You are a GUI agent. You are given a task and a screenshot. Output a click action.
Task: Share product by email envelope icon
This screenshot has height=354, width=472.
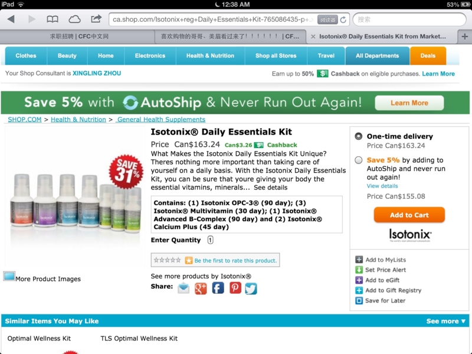tap(183, 288)
